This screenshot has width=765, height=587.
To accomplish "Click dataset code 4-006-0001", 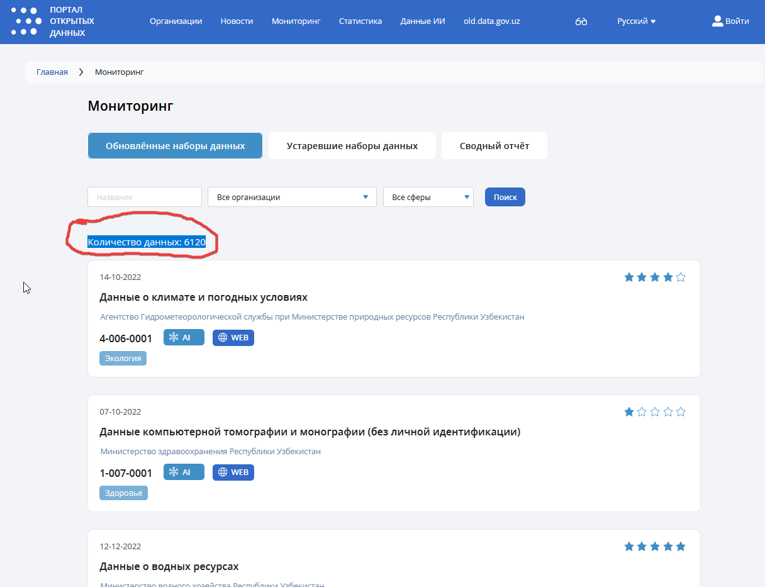I will 126,338.
